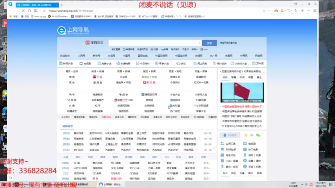Image resolution: width=335 pixels, height=188 pixels.
Task: Toggle night mode moon icon
Action: [x=296, y=11]
